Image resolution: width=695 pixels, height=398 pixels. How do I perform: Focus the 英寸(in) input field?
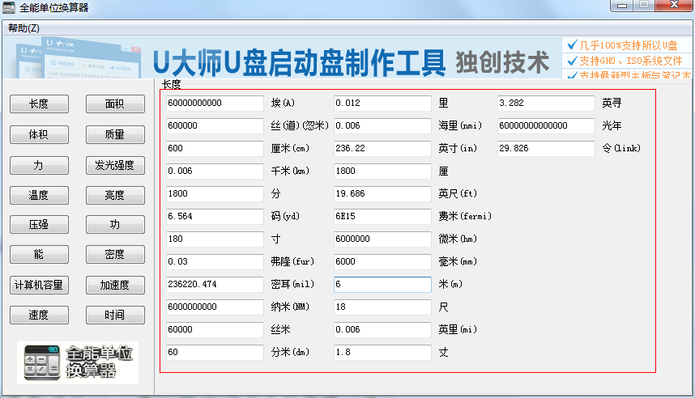point(382,148)
